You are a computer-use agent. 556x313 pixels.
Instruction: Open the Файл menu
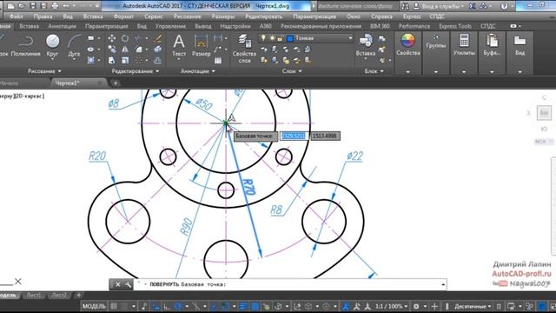17,17
